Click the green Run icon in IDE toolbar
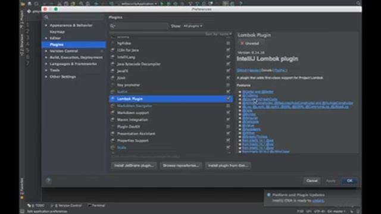The height and width of the screenshot is (214, 381). point(162,4)
